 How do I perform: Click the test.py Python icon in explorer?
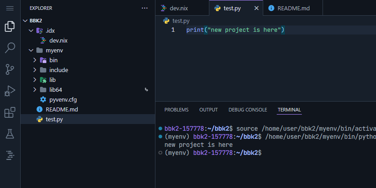point(40,119)
